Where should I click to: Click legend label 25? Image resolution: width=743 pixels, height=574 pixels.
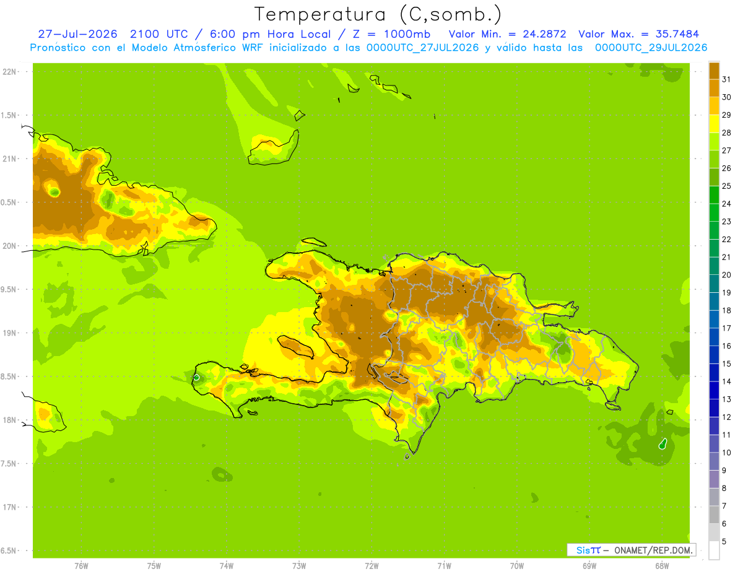tap(727, 186)
